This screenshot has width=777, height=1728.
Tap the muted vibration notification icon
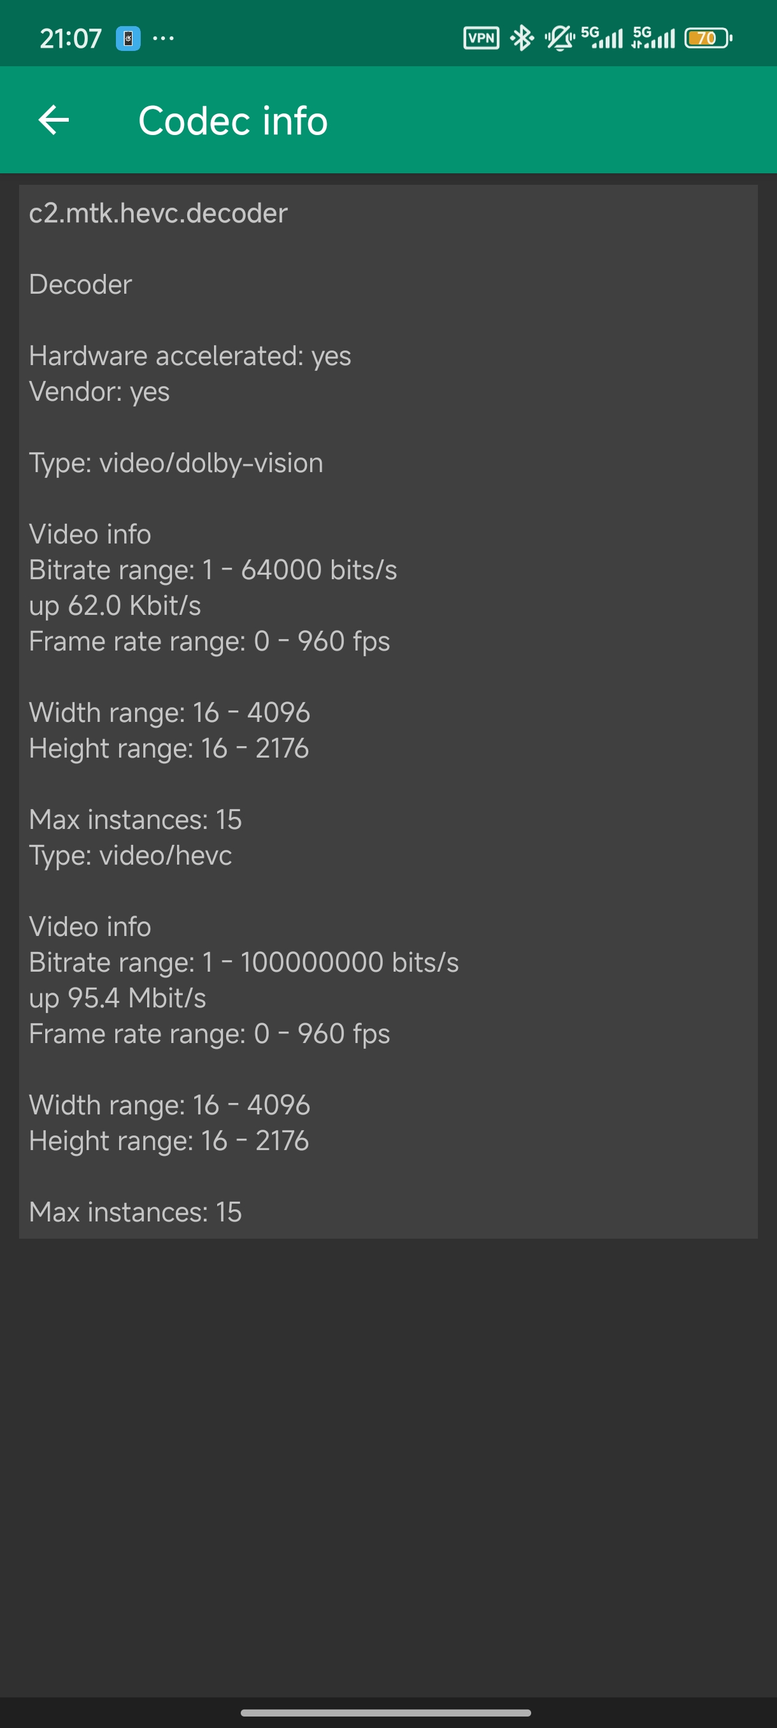559,38
